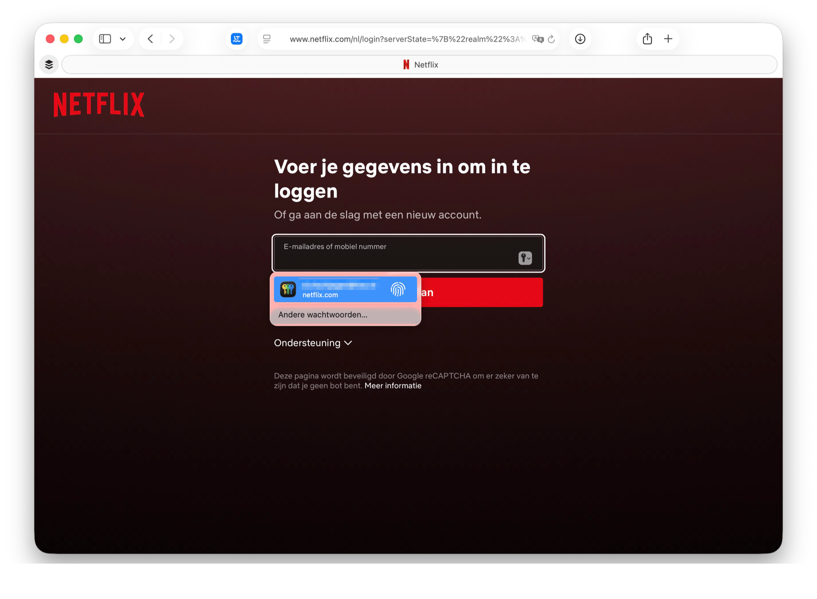Reload the Netflix page
The width and height of the screenshot is (817, 599).
(x=551, y=39)
